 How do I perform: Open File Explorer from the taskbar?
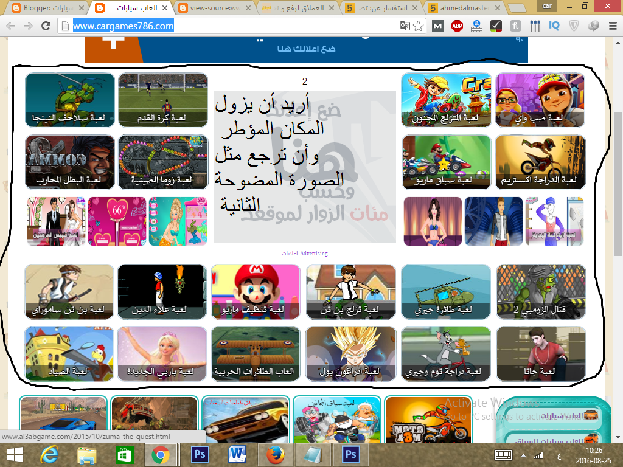tap(86, 455)
